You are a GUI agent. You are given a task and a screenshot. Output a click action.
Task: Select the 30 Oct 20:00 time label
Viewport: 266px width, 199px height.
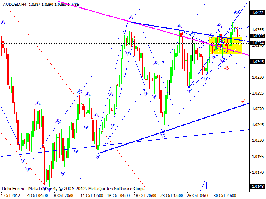[x=225, y=195]
